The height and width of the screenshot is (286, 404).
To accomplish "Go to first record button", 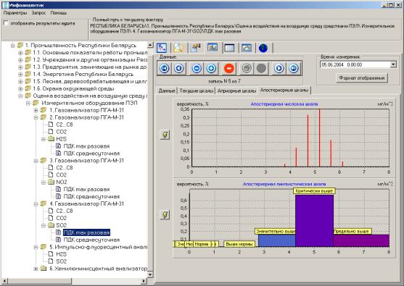I will point(165,68).
